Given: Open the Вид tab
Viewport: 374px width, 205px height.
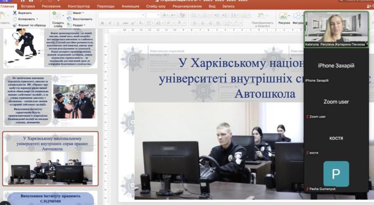Looking at the screenshot, I should click(x=212, y=6).
